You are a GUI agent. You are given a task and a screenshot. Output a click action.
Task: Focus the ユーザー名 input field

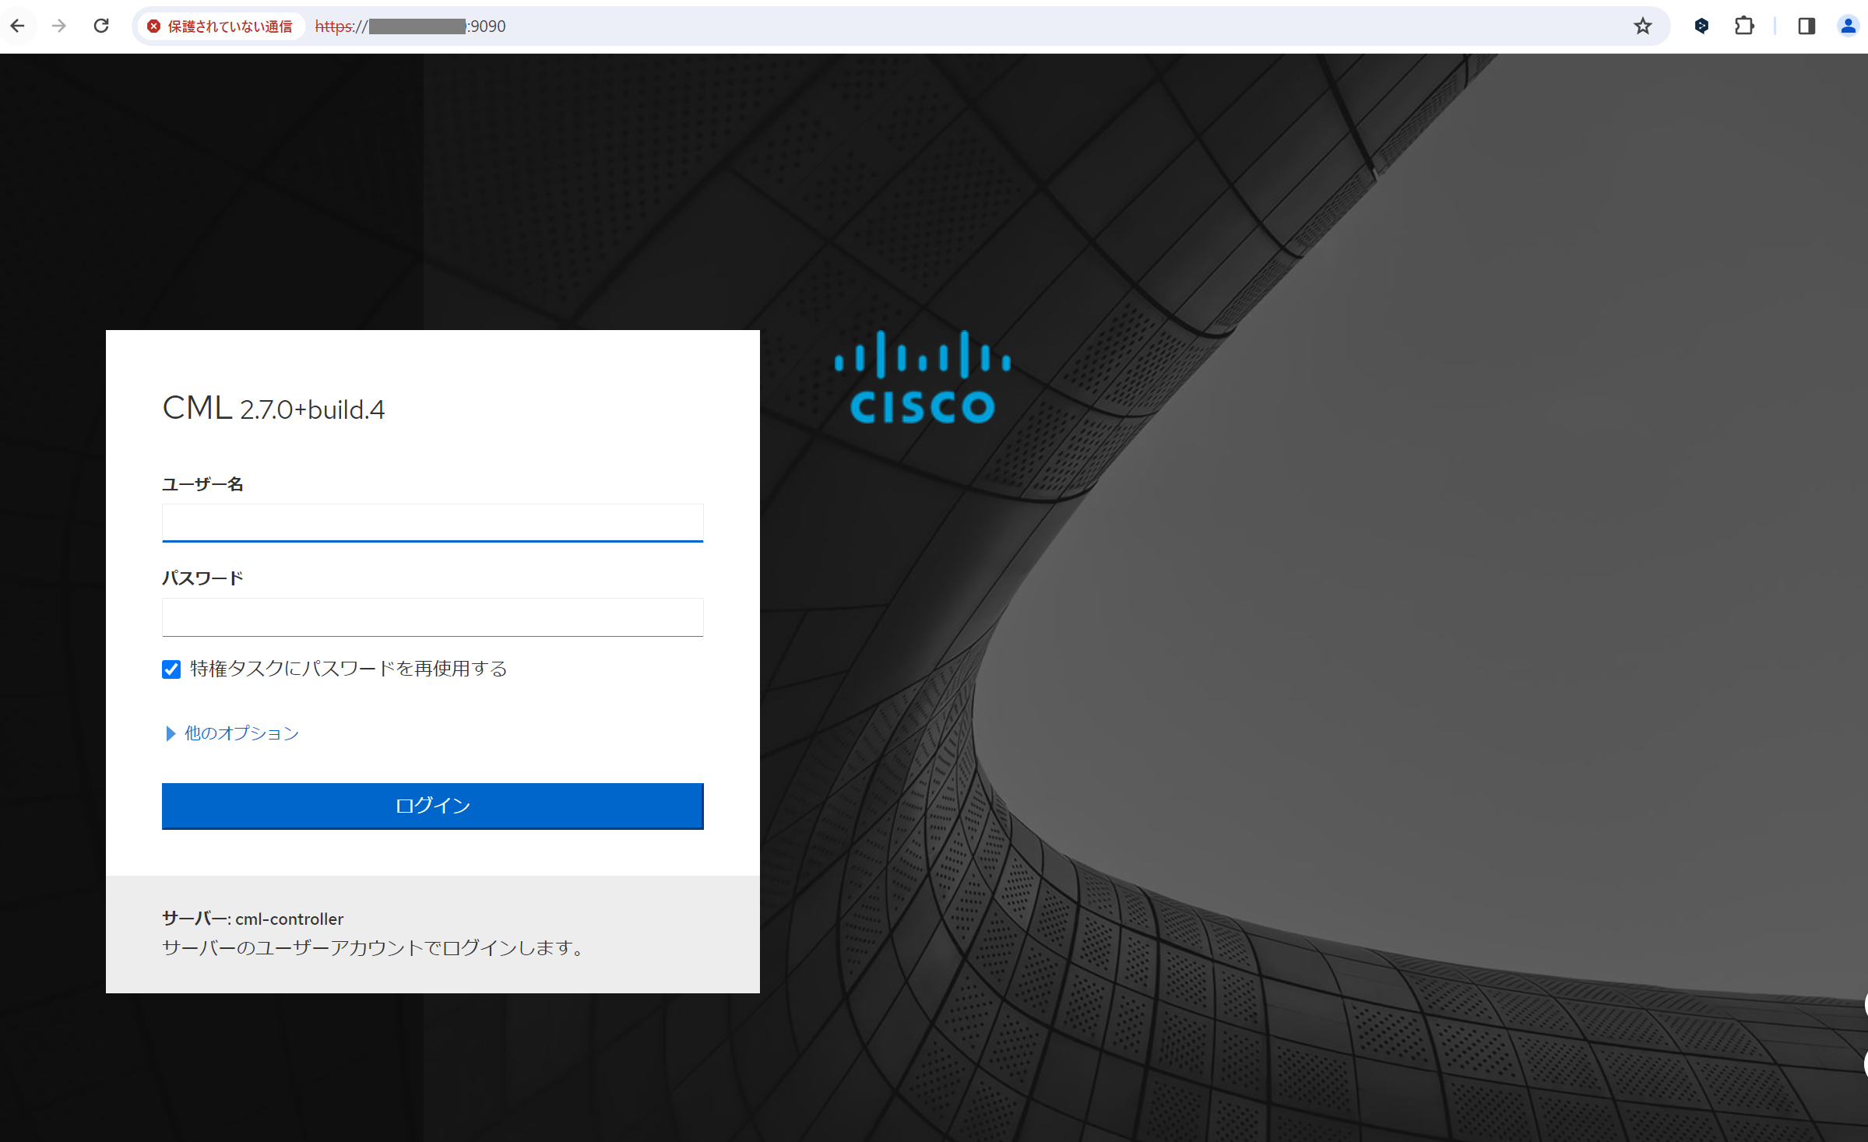tap(432, 522)
